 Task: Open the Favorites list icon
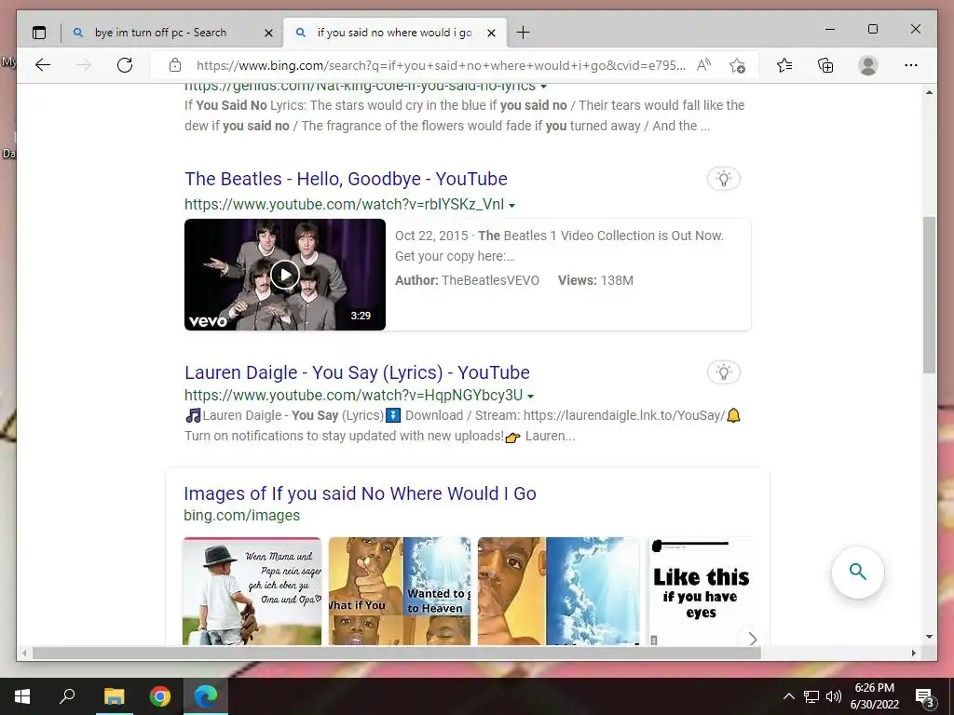point(784,65)
